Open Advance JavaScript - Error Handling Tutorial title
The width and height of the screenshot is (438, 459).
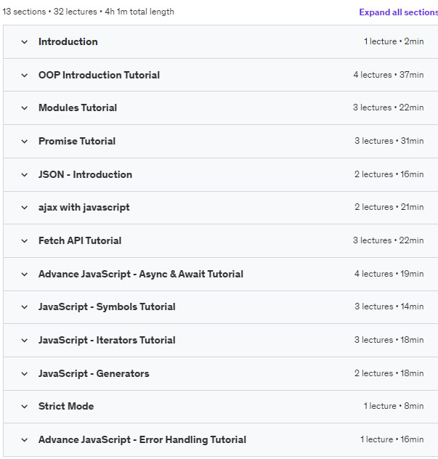pyautogui.click(x=142, y=439)
